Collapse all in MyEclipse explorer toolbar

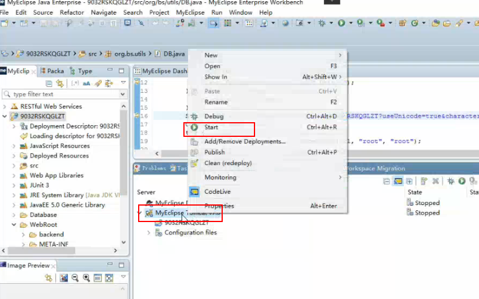49,83
